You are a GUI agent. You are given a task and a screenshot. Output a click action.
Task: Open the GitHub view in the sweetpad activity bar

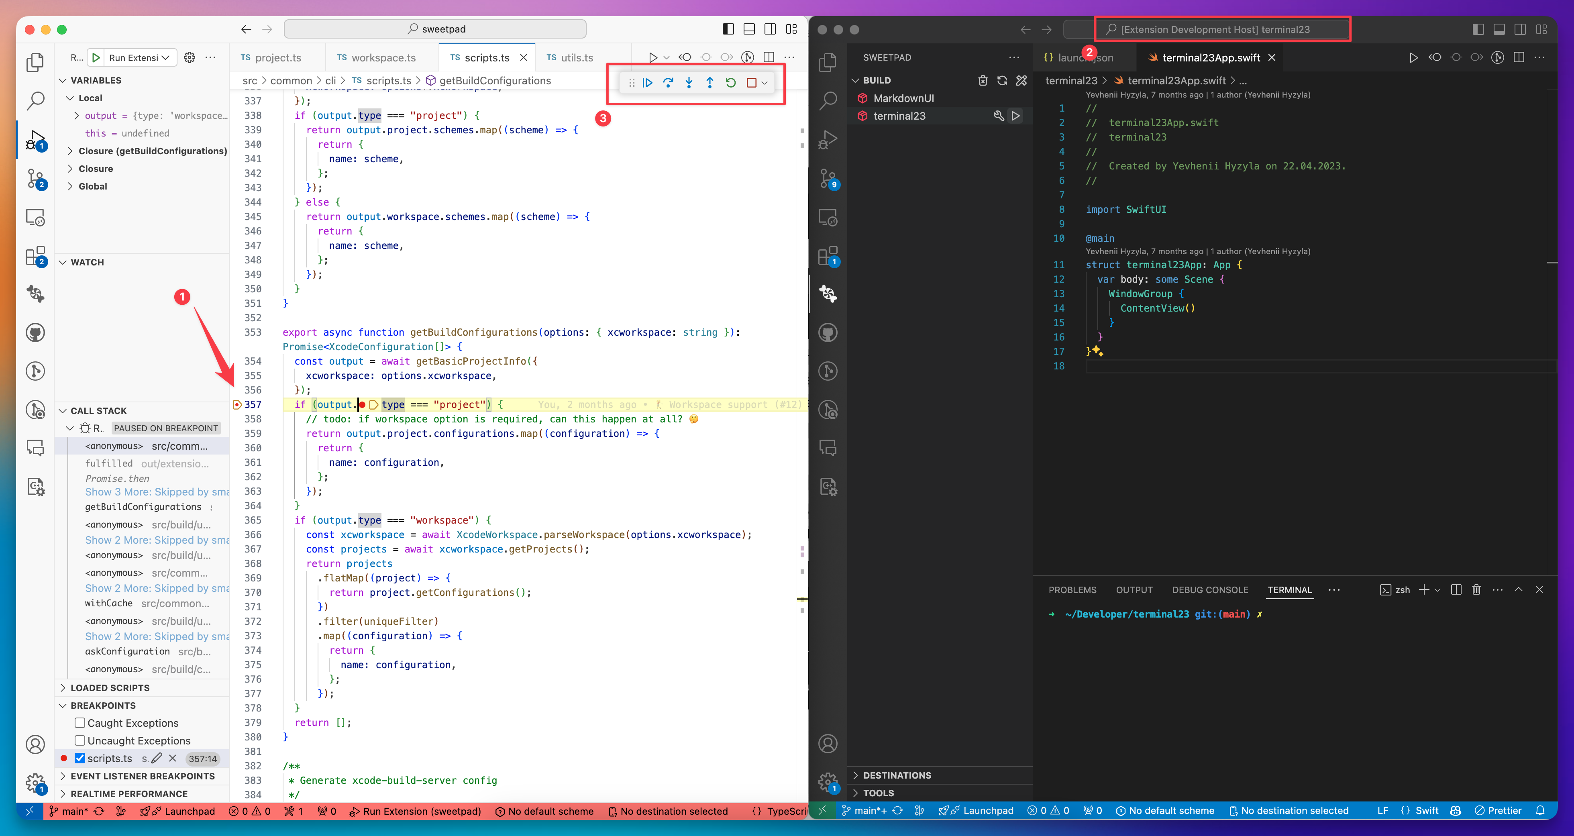point(35,332)
